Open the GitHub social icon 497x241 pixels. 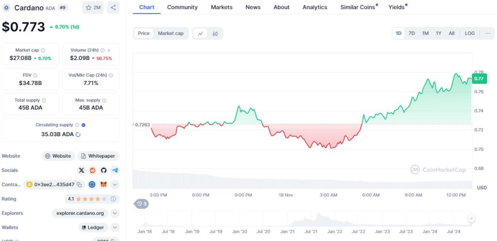click(104, 170)
